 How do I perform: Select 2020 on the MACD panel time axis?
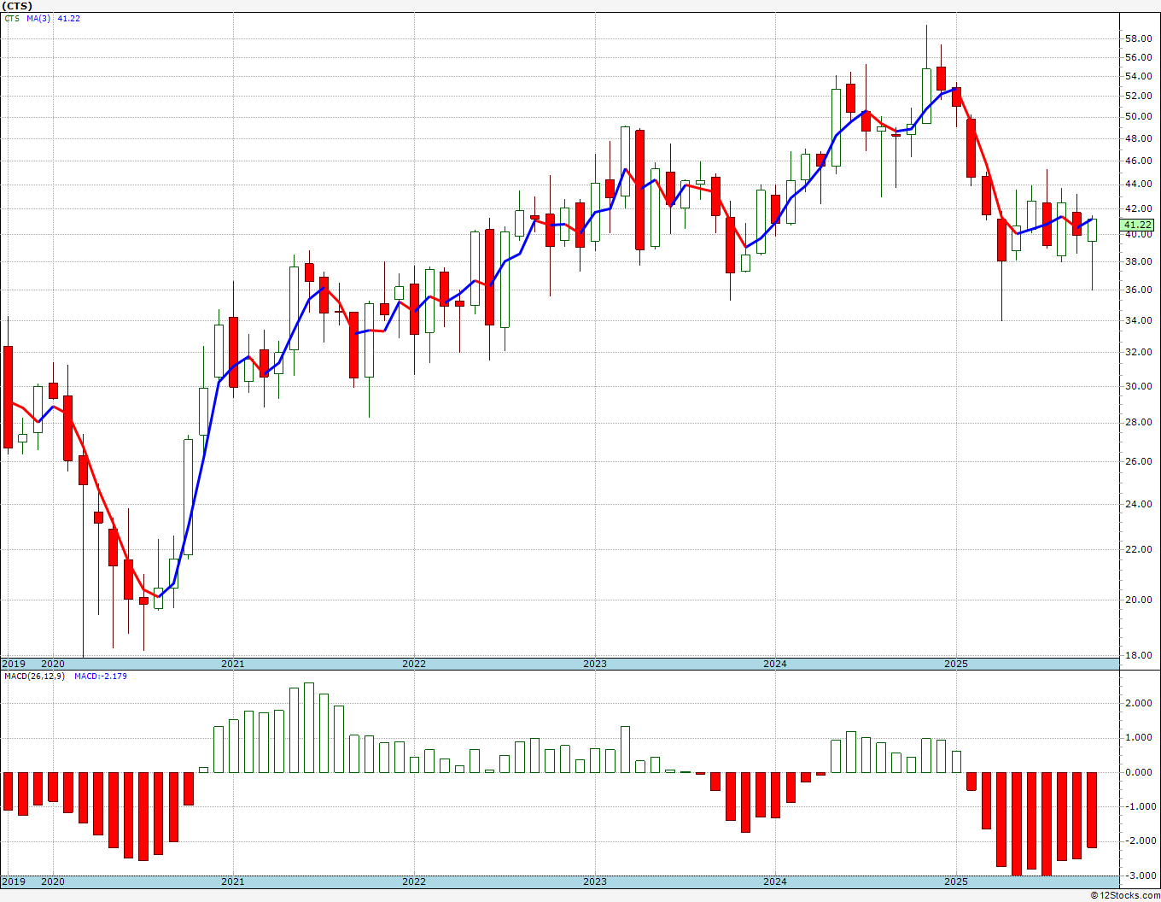click(53, 881)
